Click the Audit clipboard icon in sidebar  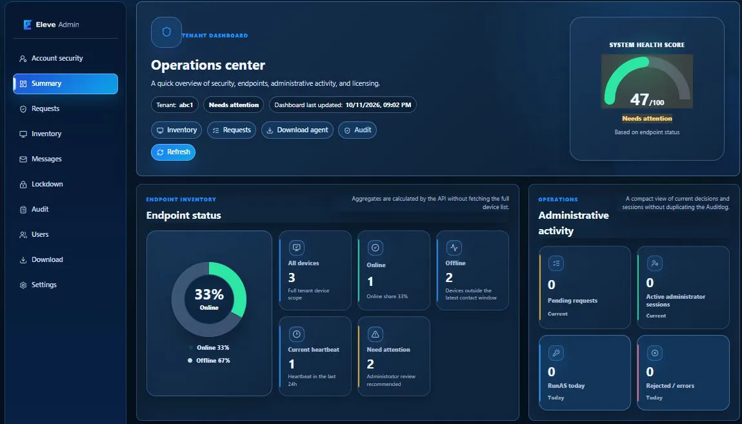point(23,210)
